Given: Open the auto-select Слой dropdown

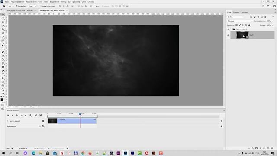Looking at the screenshot, I should pos(32,6).
